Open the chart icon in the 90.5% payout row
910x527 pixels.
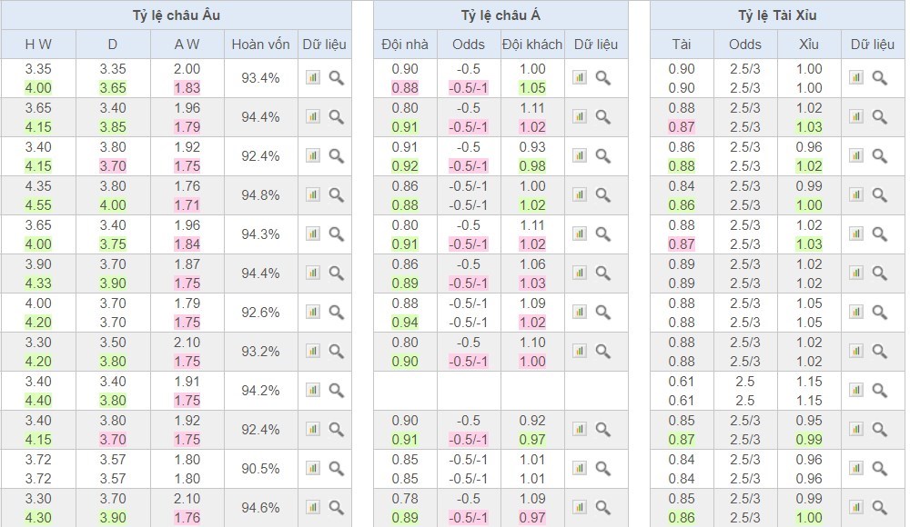pyautogui.click(x=313, y=468)
